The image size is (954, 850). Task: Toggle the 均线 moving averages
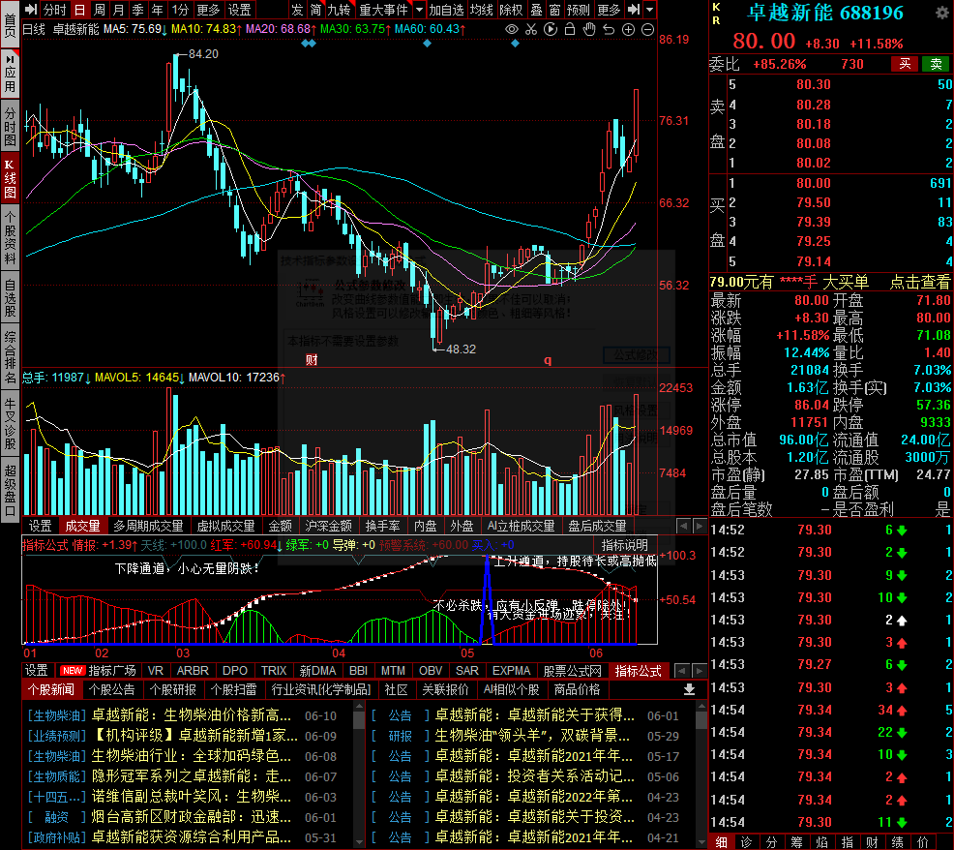481,9
